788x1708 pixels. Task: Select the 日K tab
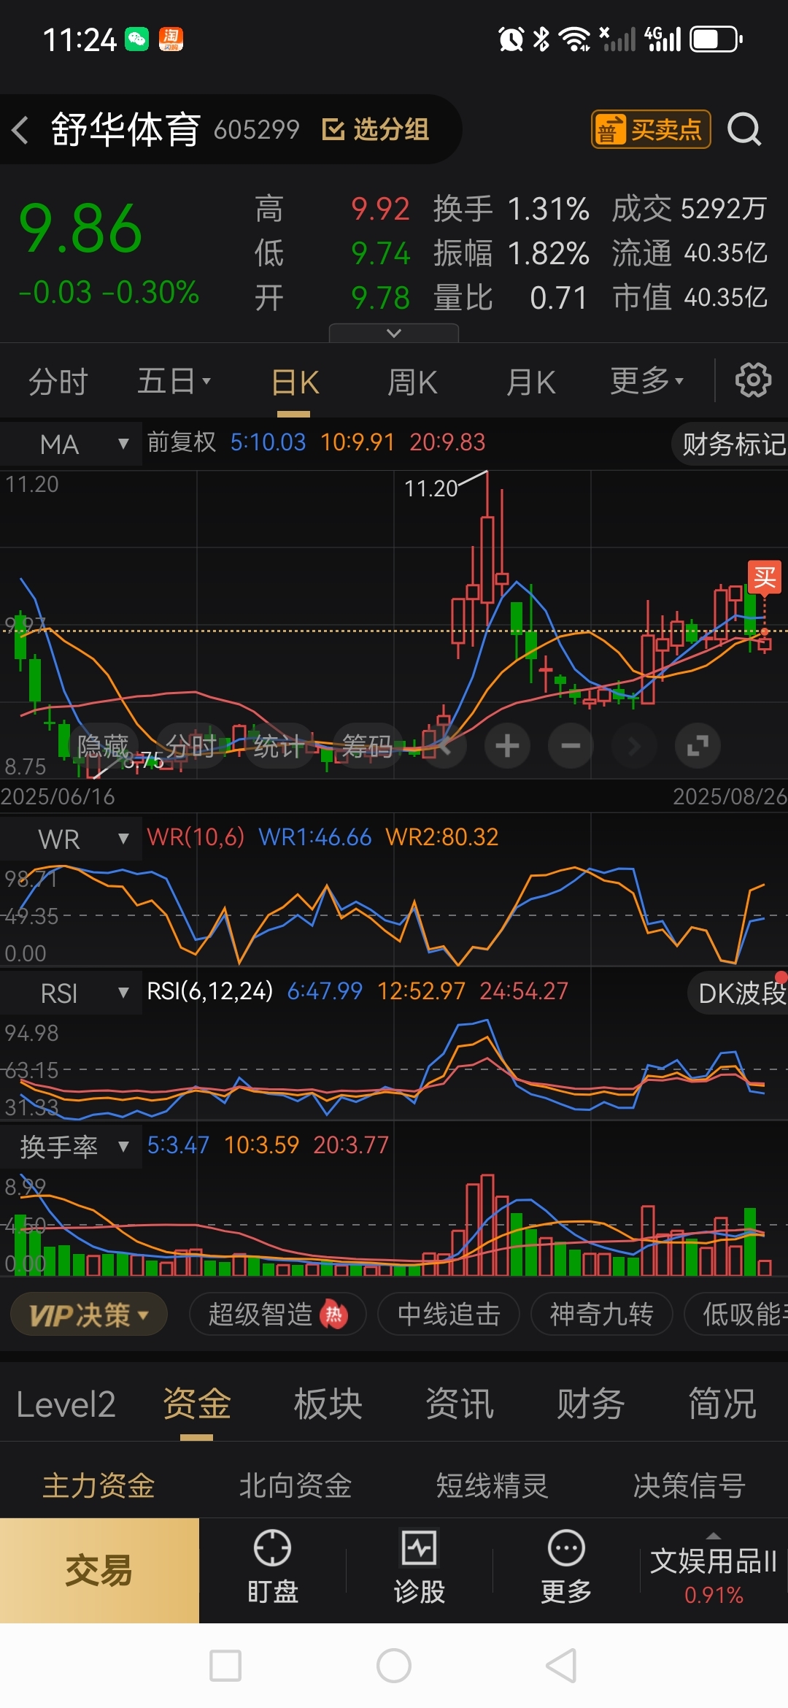coord(295,382)
